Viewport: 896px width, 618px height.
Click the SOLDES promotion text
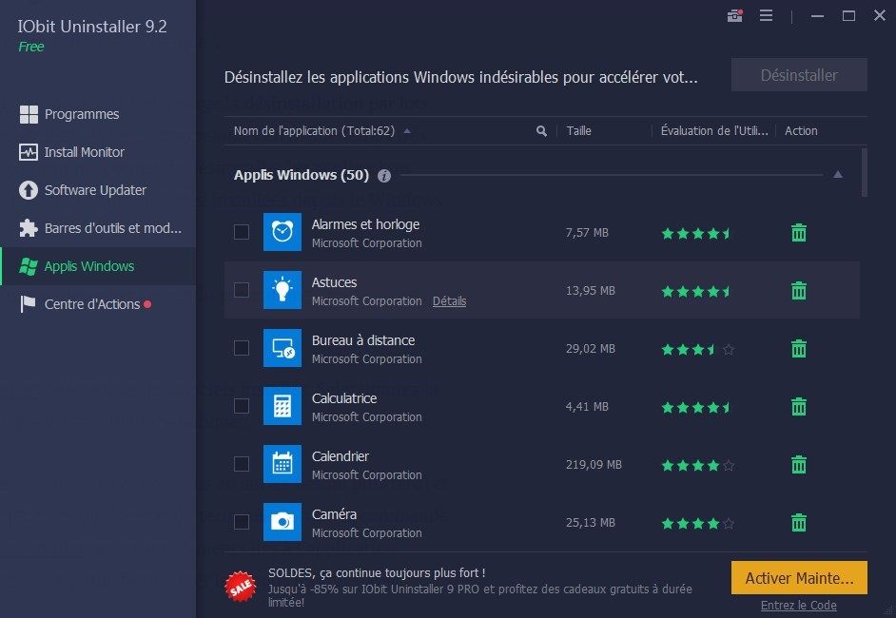378,573
